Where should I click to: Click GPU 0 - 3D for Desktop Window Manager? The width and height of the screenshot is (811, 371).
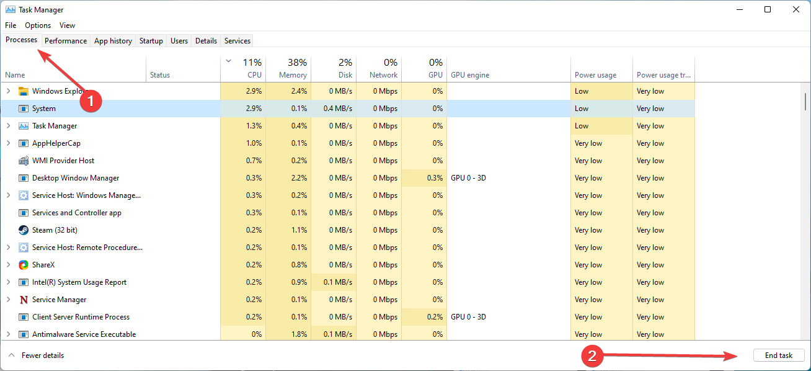coord(468,178)
